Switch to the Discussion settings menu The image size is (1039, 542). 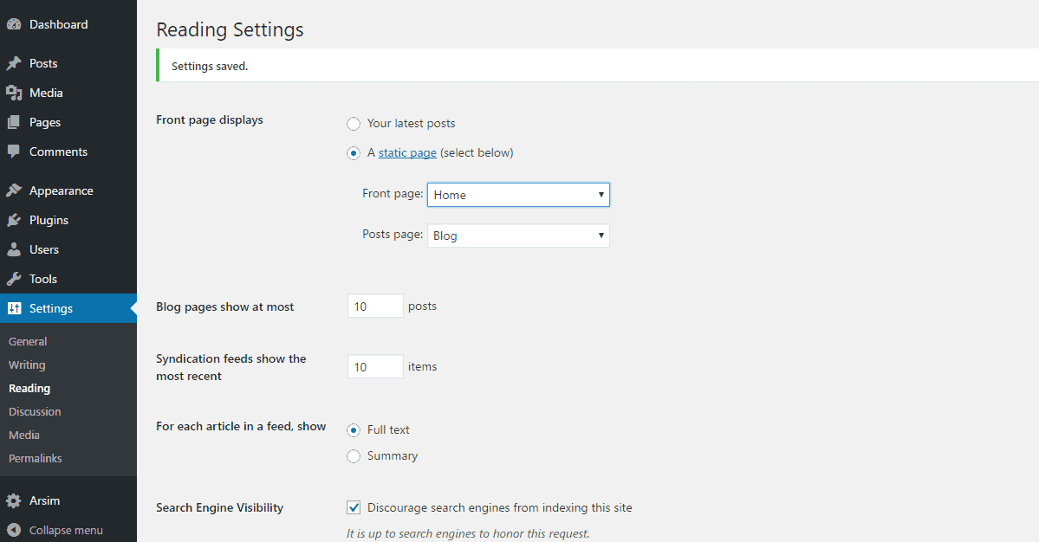[35, 411]
